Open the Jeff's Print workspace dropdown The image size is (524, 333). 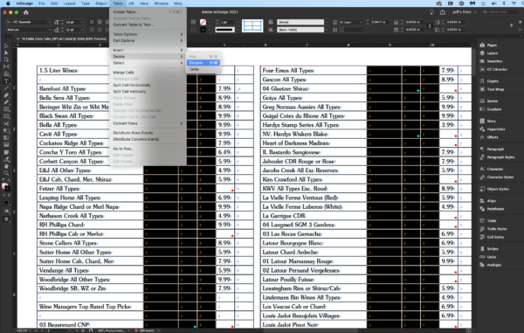coord(464,12)
